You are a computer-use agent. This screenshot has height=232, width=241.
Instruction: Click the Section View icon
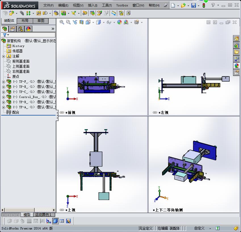click(81, 22)
